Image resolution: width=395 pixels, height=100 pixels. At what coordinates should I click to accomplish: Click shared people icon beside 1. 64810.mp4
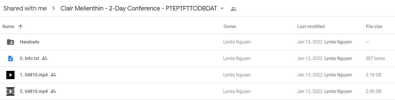point(53,75)
